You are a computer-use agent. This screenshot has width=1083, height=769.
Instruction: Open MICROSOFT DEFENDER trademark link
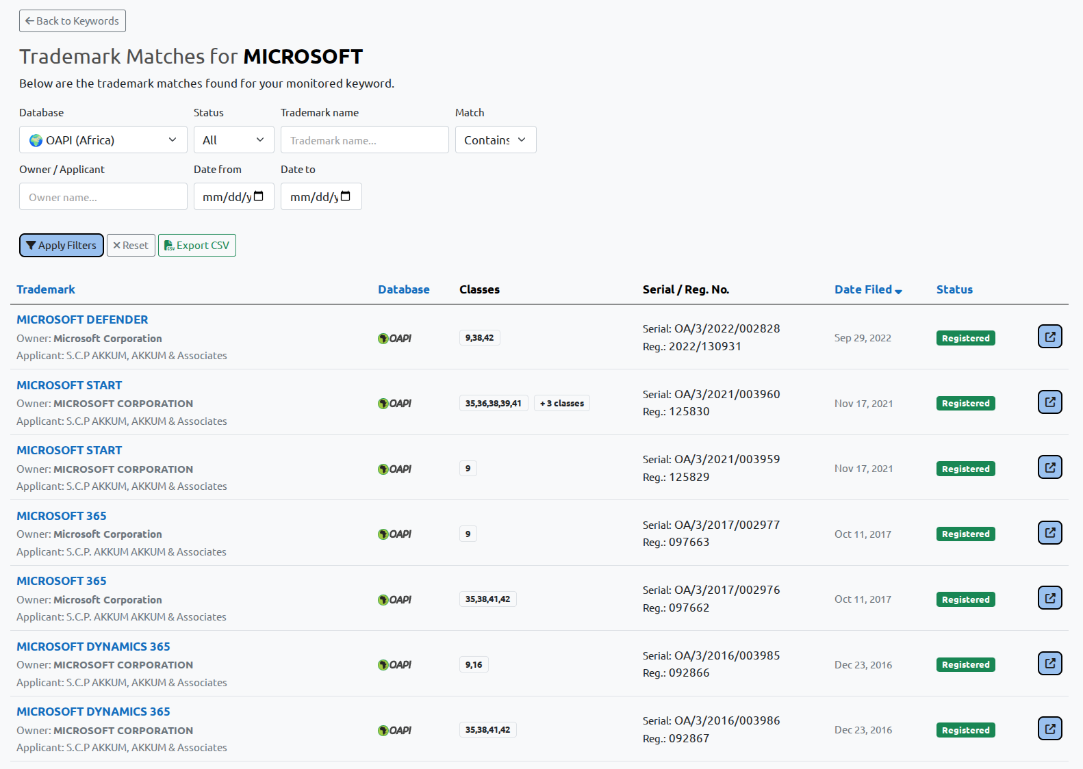click(x=82, y=320)
